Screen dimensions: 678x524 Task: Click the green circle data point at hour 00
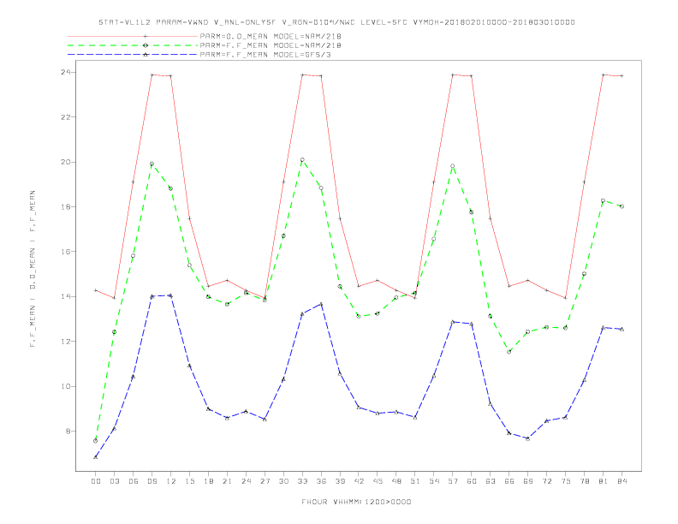pyautogui.click(x=96, y=441)
